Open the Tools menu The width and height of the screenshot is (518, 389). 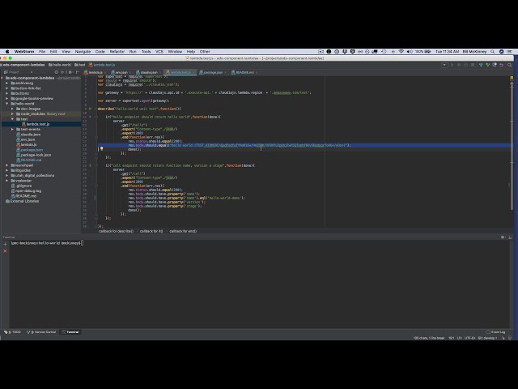pyautogui.click(x=146, y=52)
